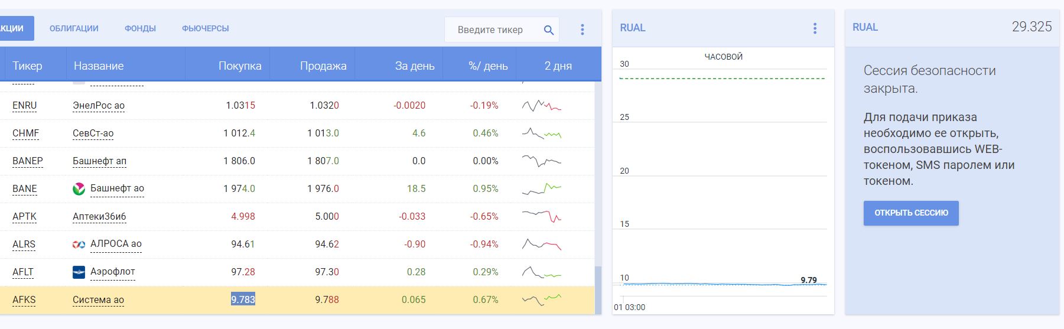1064x329 pixels.
Task: Click the AFKS two-day sparkline chart
Action: pos(542,299)
